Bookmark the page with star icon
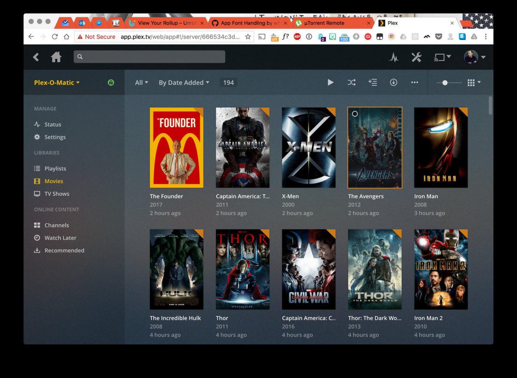Image resolution: width=517 pixels, height=378 pixels. (248, 37)
